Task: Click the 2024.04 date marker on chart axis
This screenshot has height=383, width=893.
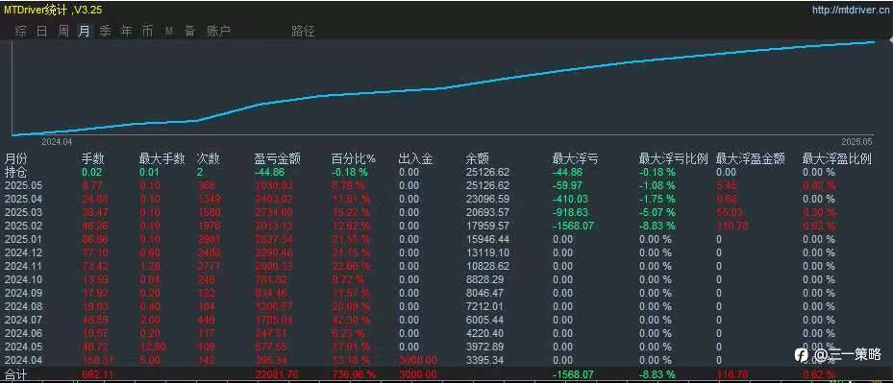Action: (58, 140)
